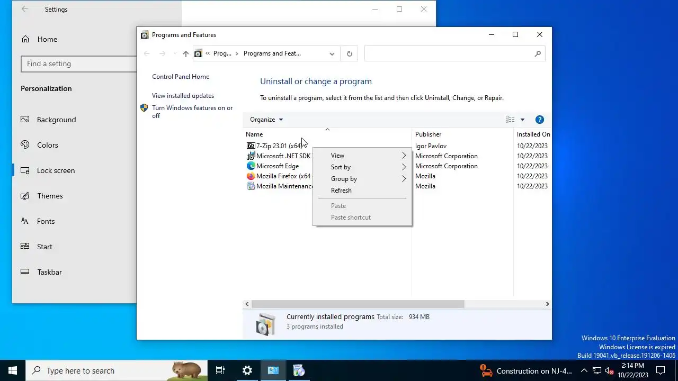Click the Home icon in Settings
Image resolution: width=678 pixels, height=381 pixels.
coord(25,39)
